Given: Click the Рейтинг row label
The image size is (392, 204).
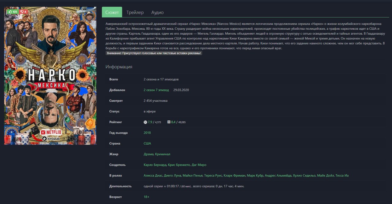Looking at the screenshot, I should (x=115, y=122).
